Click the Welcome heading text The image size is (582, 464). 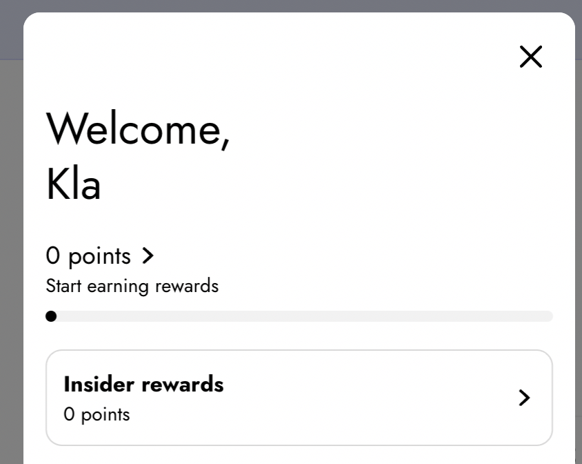pyautogui.click(x=135, y=128)
